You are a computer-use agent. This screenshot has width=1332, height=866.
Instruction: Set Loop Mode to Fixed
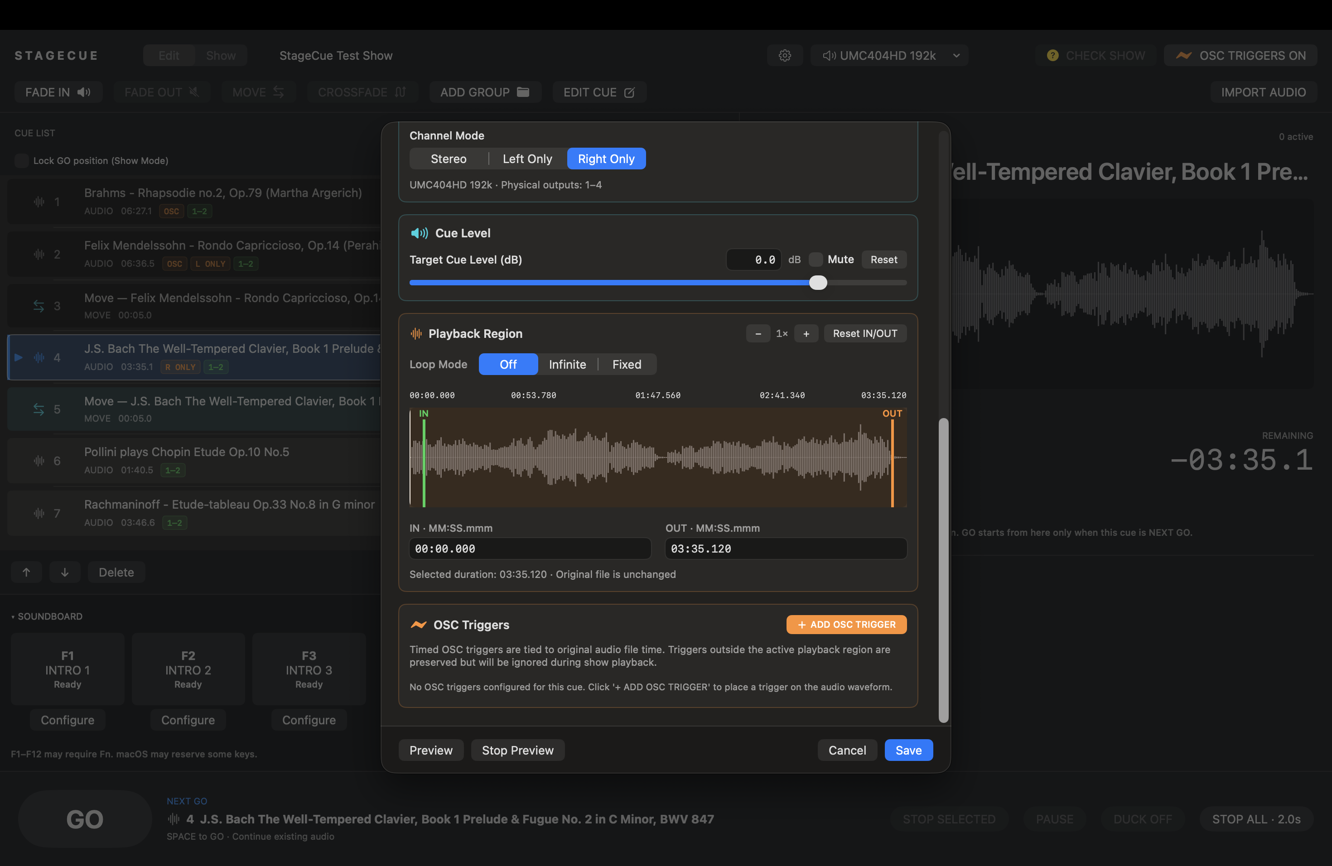click(x=626, y=364)
